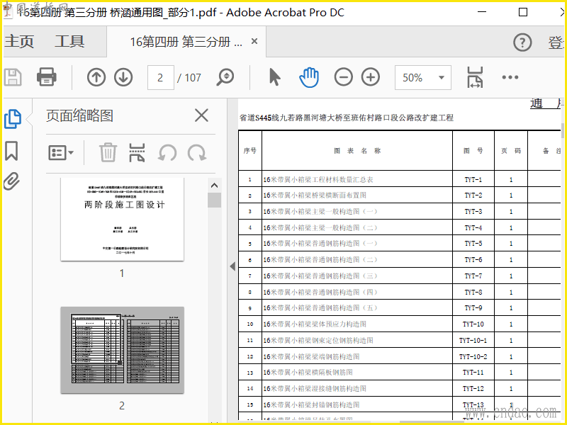Click the page number input field

pyautogui.click(x=161, y=77)
